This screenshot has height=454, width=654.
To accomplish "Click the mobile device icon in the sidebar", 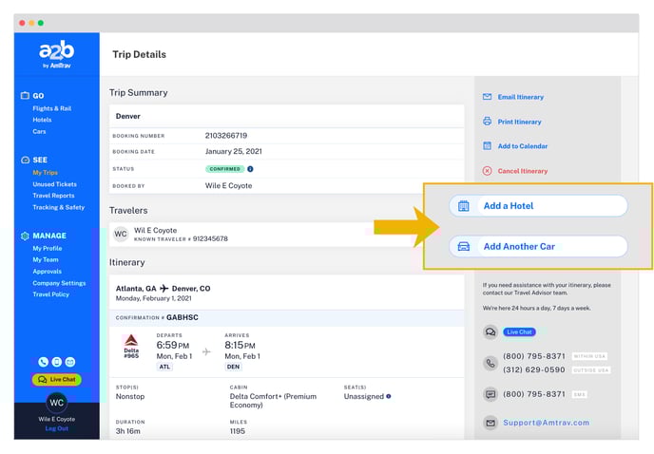I will click(x=56, y=362).
